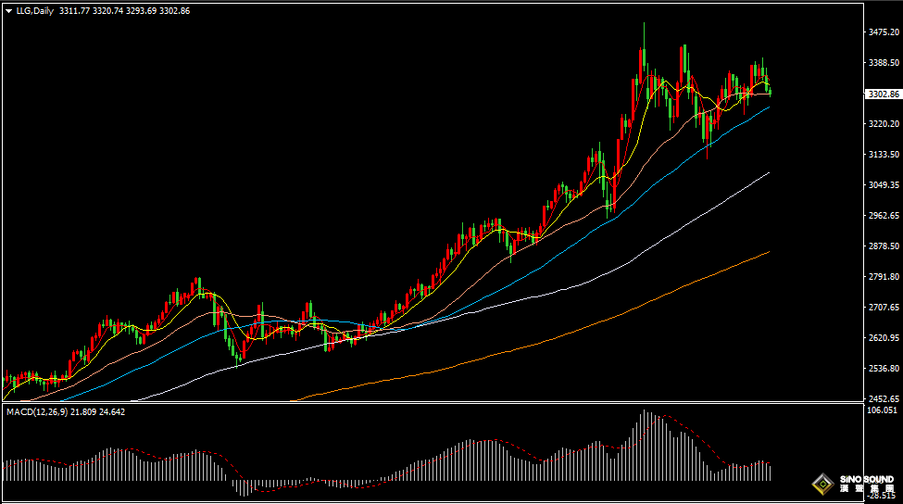903x504 pixels.
Task: Click the 3049.10 price scale level
Action: click(x=883, y=185)
